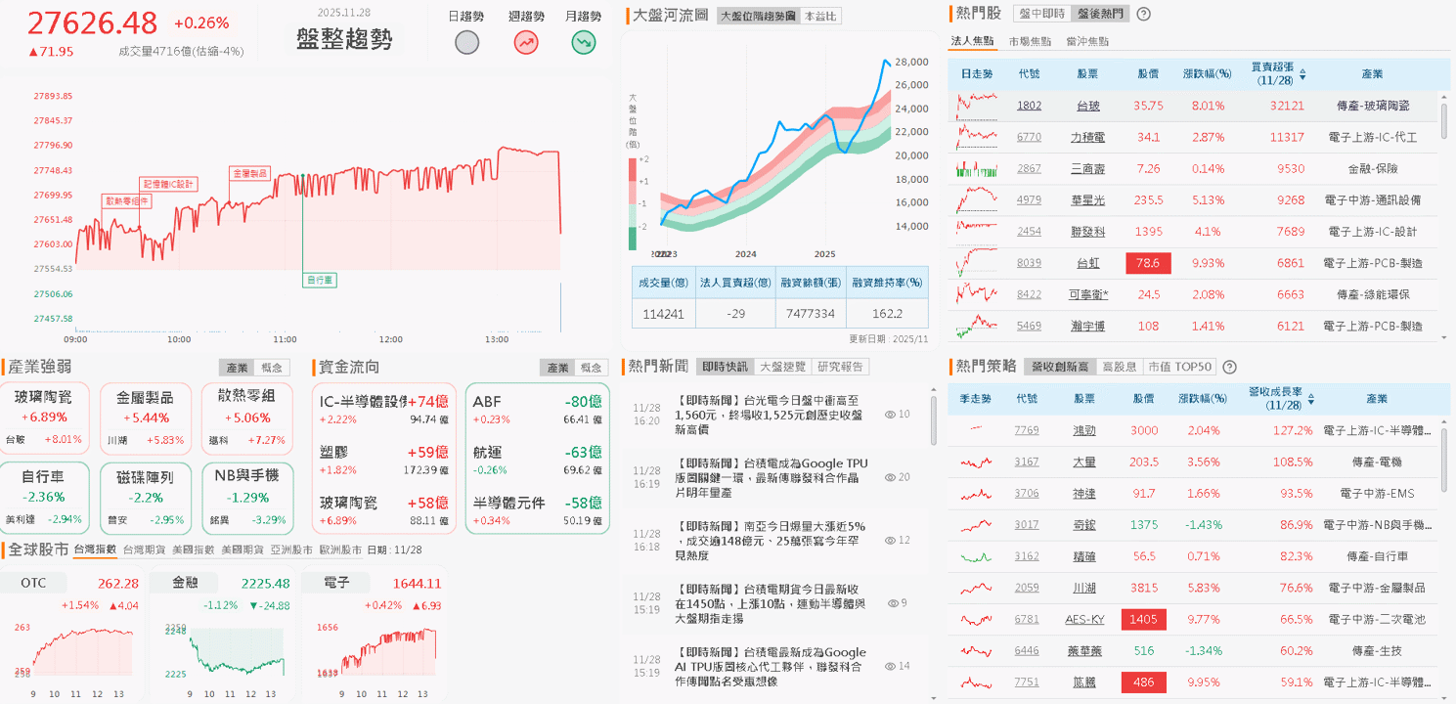Select the 營收創新高 strategy tab
The image size is (1456, 704).
[1060, 367]
